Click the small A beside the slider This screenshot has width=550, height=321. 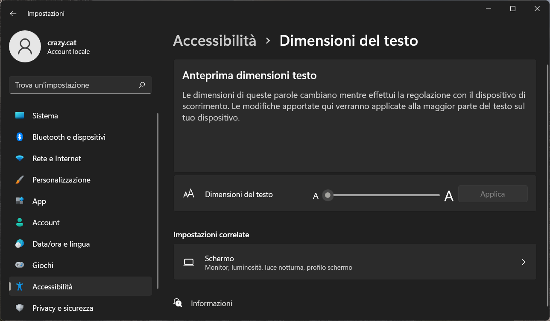tap(316, 196)
